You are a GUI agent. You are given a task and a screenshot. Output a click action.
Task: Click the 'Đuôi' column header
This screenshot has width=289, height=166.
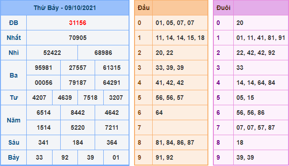pos(223,8)
